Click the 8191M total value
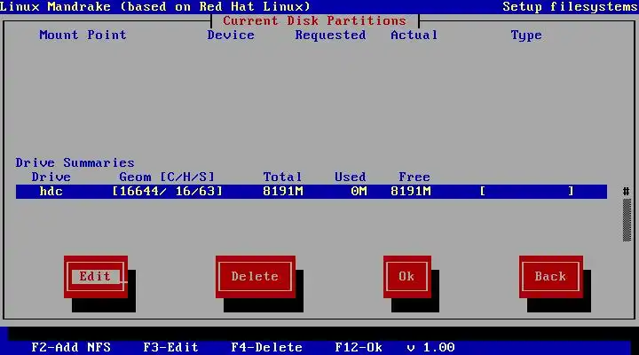This screenshot has height=355, width=639. [283, 192]
